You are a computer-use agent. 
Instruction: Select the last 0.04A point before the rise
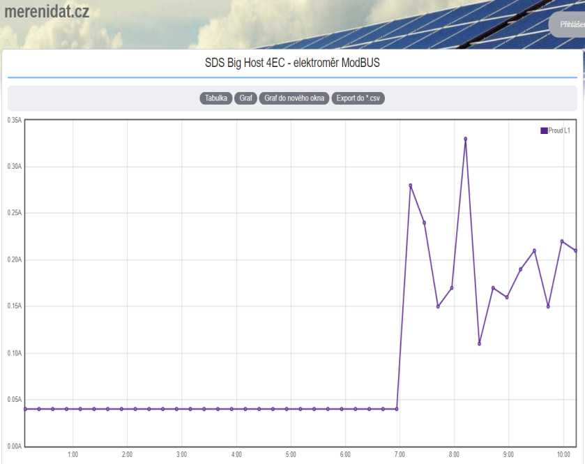click(397, 409)
